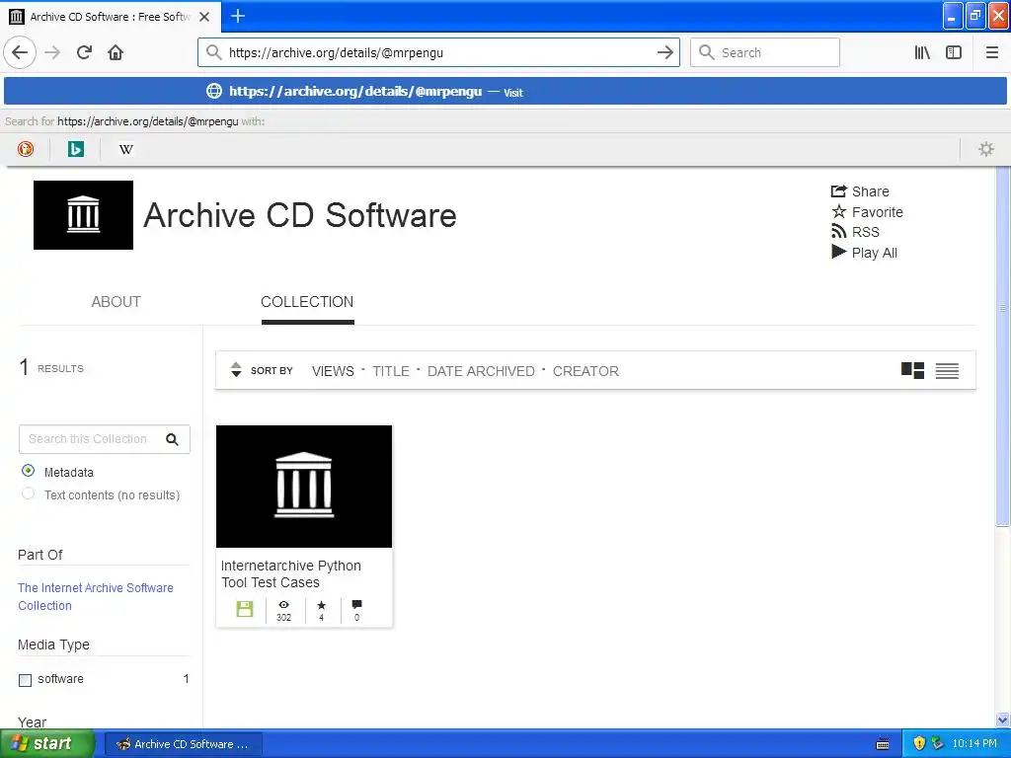
Task: Open the COLLECTION tab
Action: click(307, 302)
